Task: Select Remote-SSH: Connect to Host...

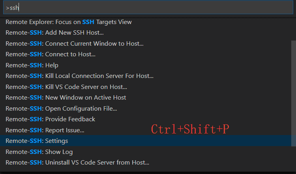Action: [146, 54]
